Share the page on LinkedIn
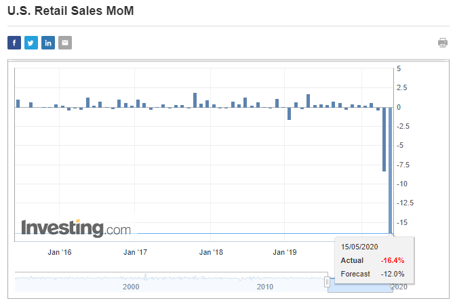Viewport: 455px width, 307px height. pos(48,43)
